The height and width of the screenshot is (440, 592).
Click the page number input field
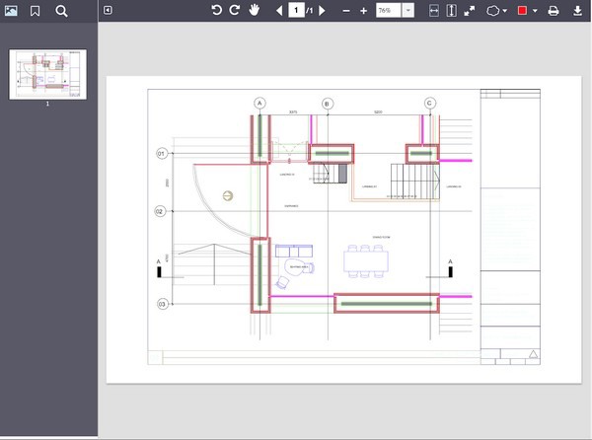[296, 11]
